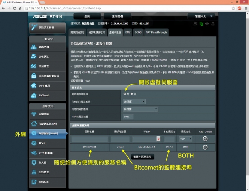Open the local IP red arrow dropdown
The width and height of the screenshot is (249, 191).
point(158,139)
